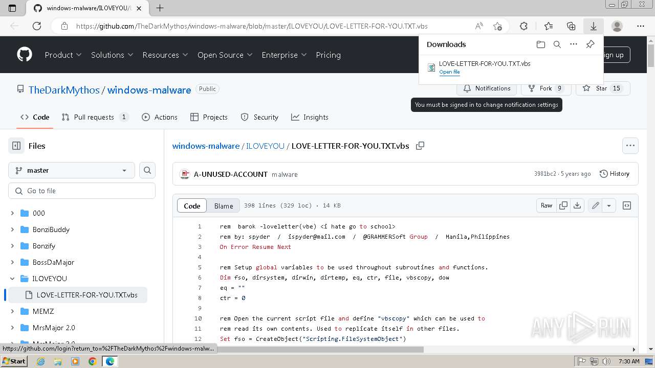The height and width of the screenshot is (368, 655).
Task: Expand the MEMZ folder
Action: pos(12,311)
